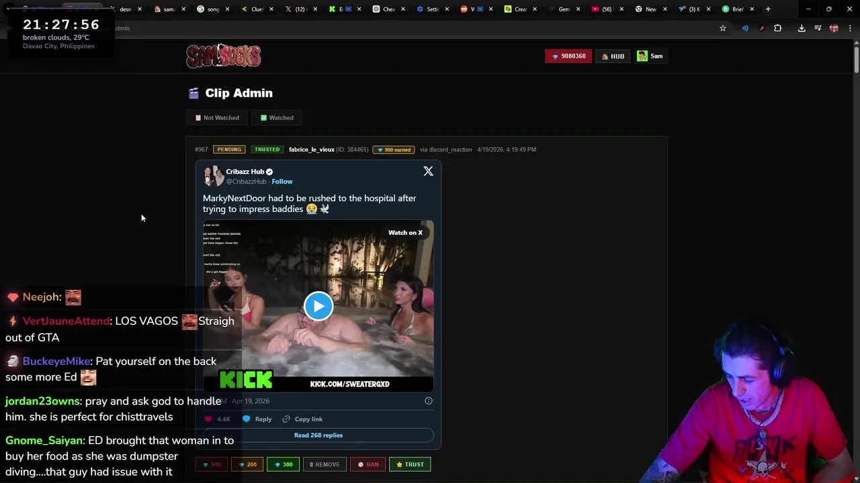Open the browser media control icon

818,28
